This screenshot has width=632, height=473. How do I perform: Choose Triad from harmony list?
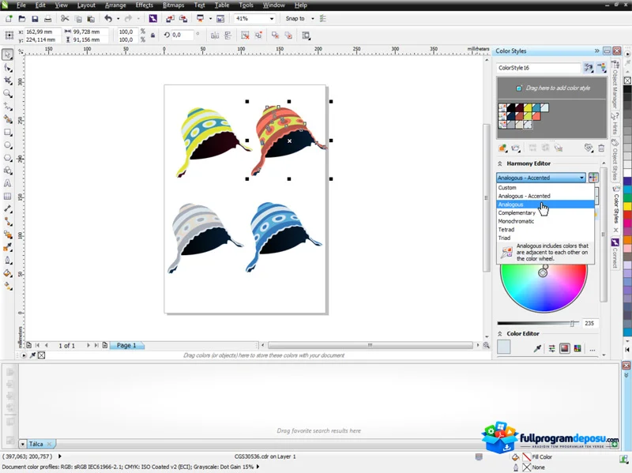(545, 238)
